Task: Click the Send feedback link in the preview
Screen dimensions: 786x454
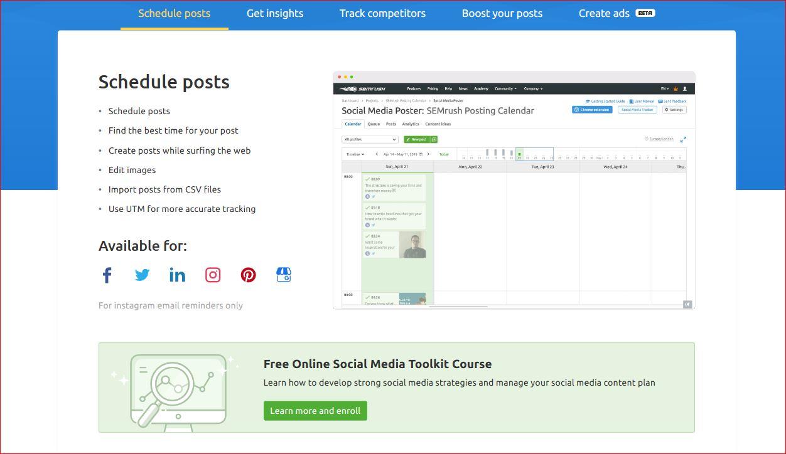Action: [672, 101]
